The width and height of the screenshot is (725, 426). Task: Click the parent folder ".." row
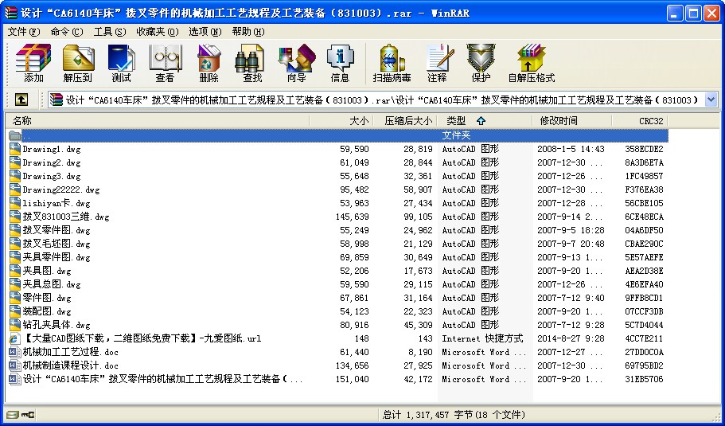click(x=27, y=135)
